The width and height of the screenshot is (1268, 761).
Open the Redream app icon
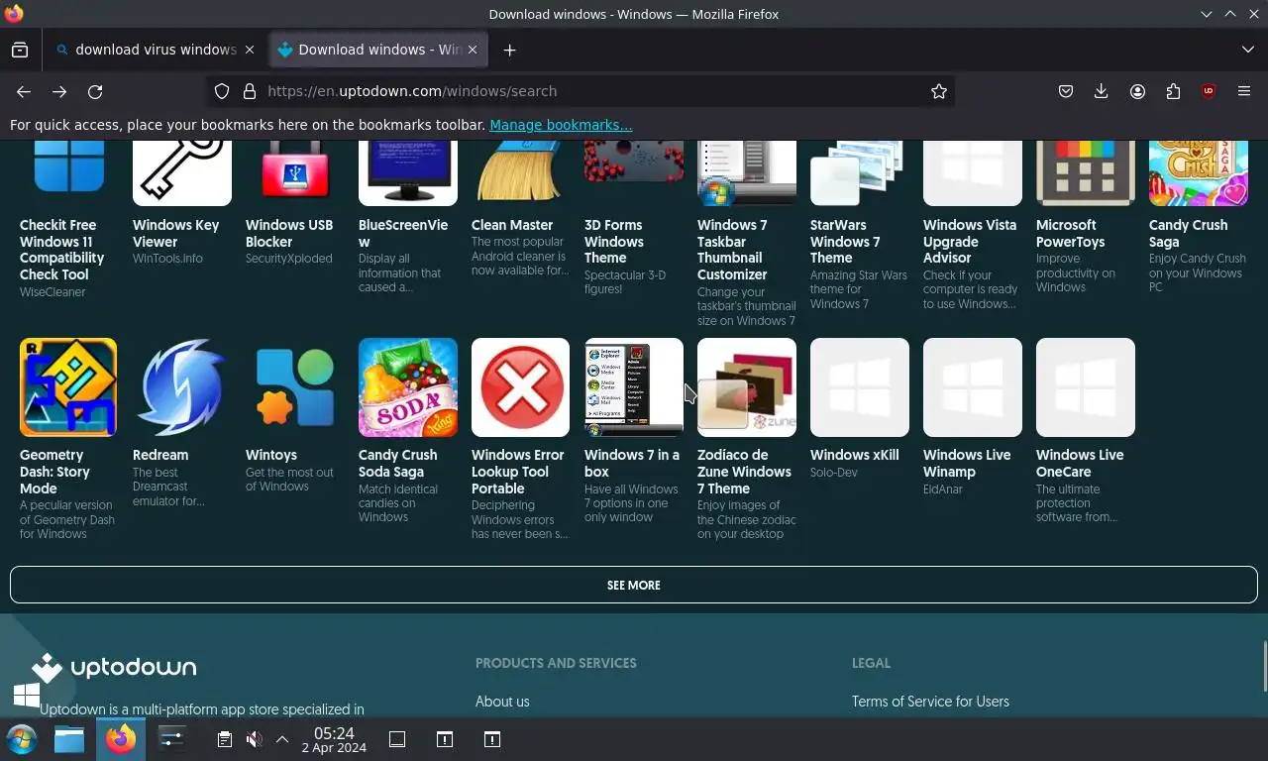[181, 387]
